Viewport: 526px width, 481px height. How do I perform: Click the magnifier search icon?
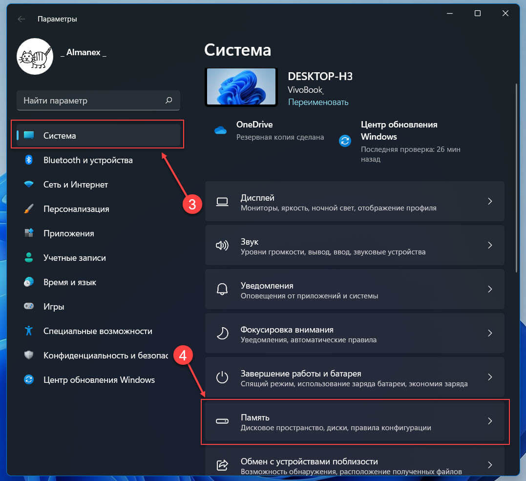[x=168, y=100]
